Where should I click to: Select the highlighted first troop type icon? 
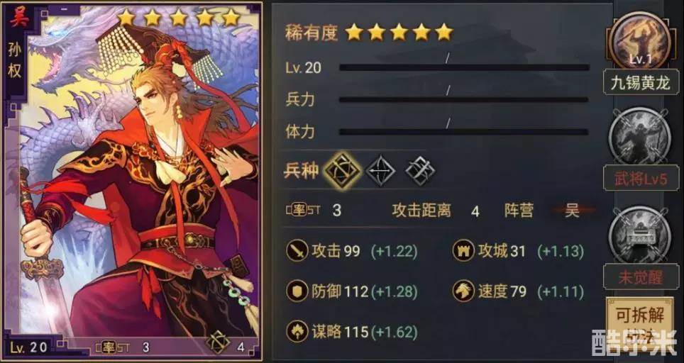(343, 170)
